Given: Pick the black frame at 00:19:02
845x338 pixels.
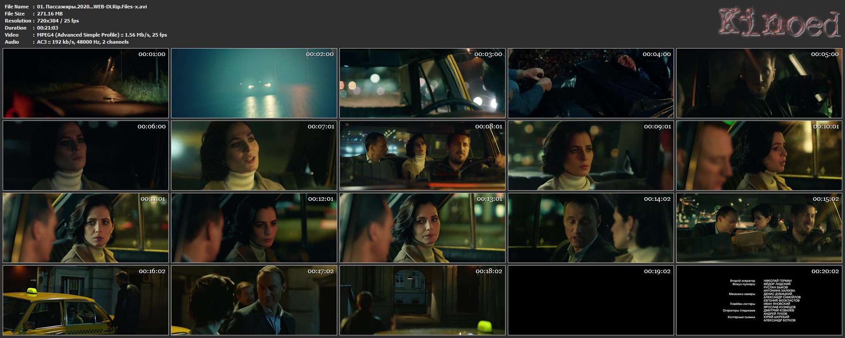Looking at the screenshot, I should [x=591, y=300].
